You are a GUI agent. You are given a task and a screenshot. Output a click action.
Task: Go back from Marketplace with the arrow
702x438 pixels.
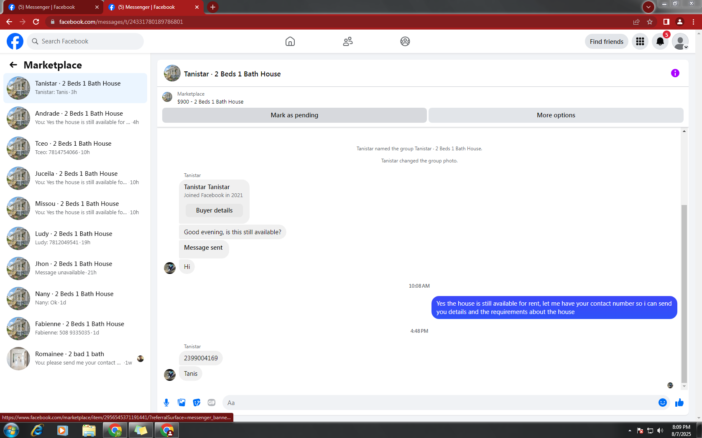[13, 65]
